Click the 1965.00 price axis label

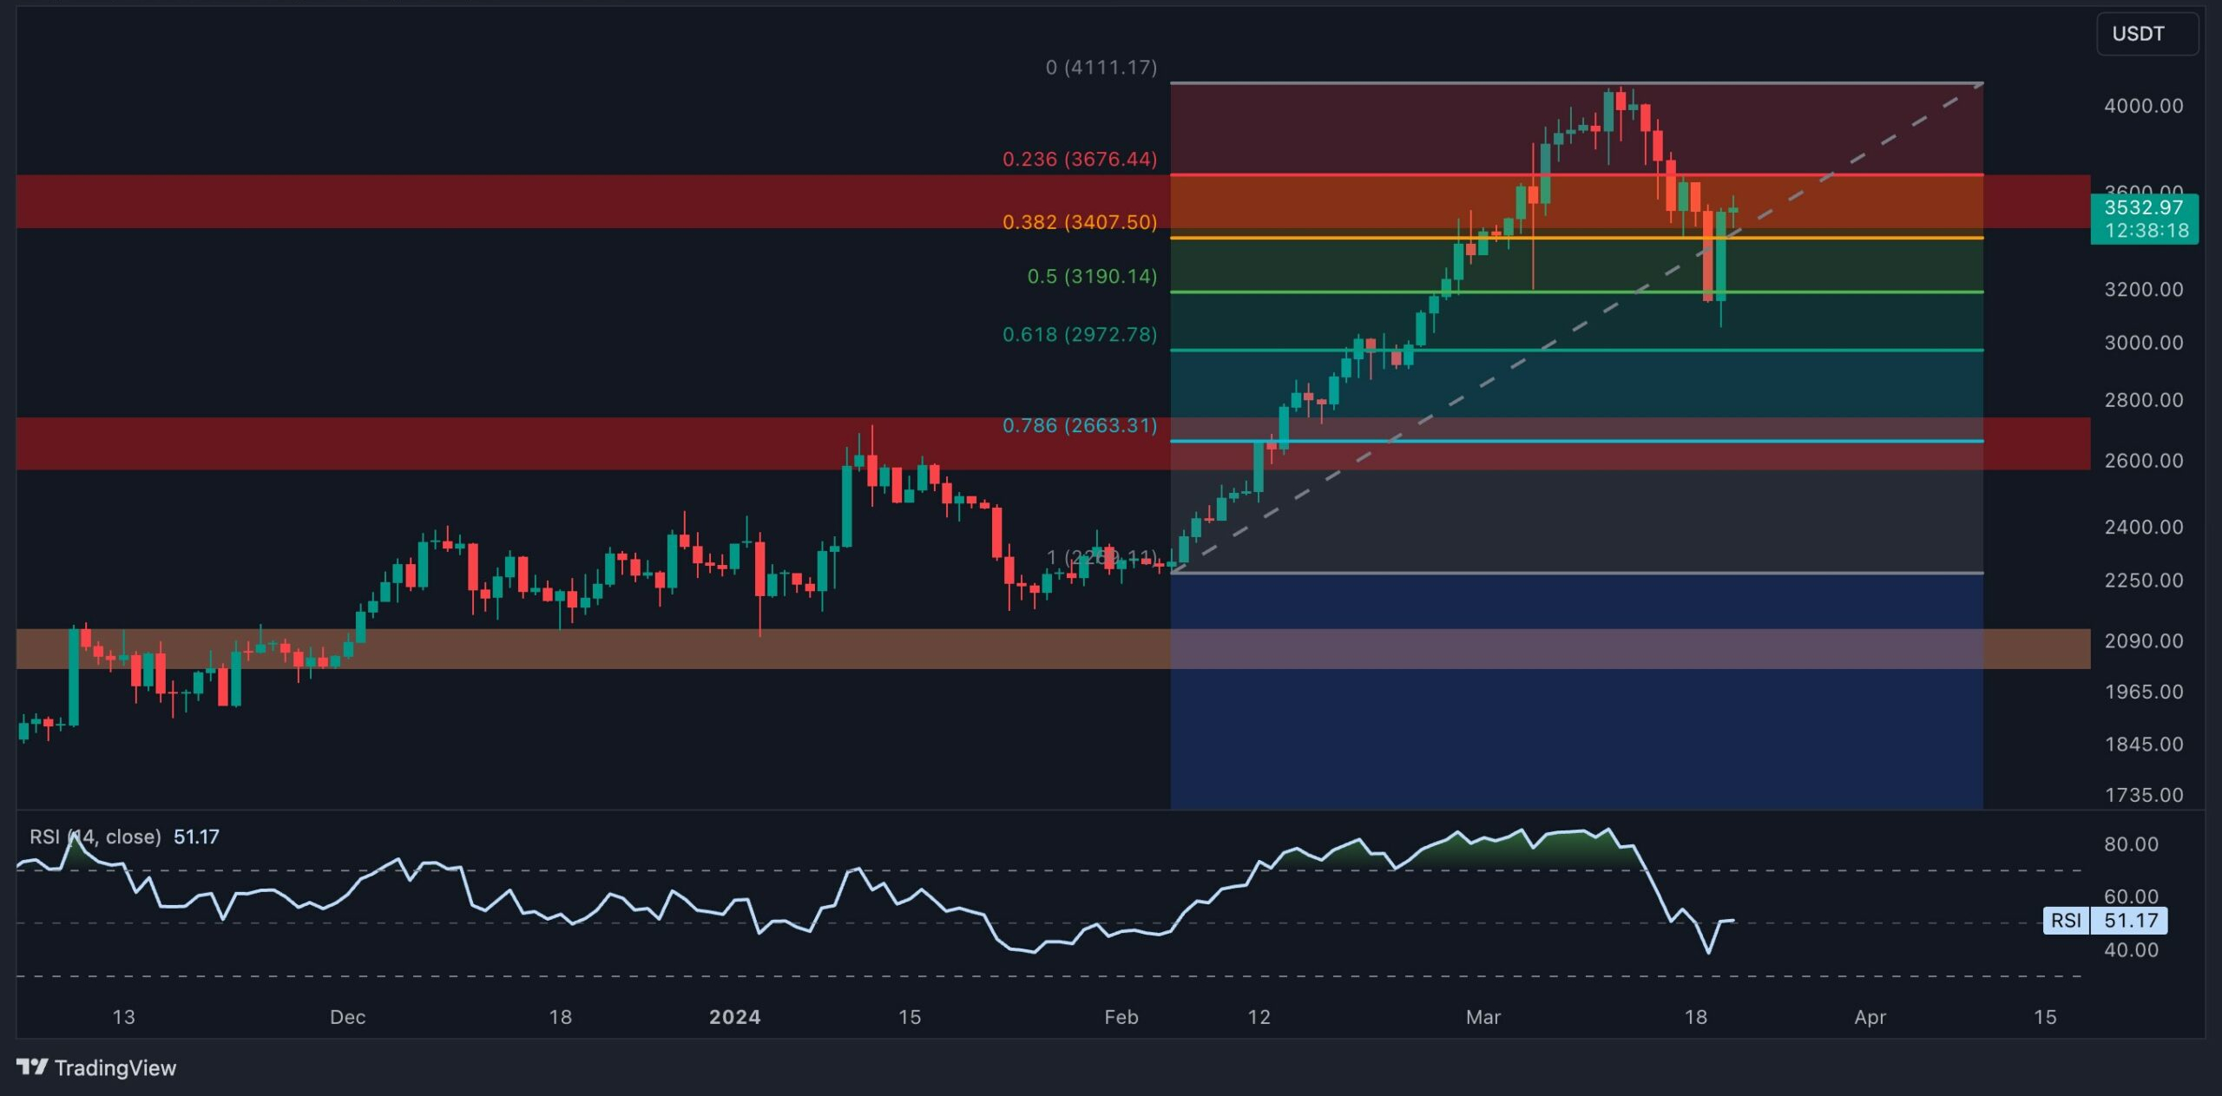tap(2144, 692)
